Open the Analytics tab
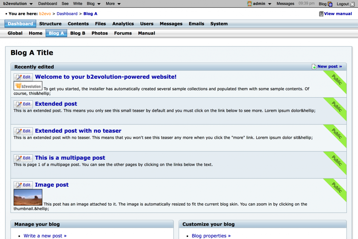Image resolution: width=358 pixels, height=239 pixels. pos(123,24)
